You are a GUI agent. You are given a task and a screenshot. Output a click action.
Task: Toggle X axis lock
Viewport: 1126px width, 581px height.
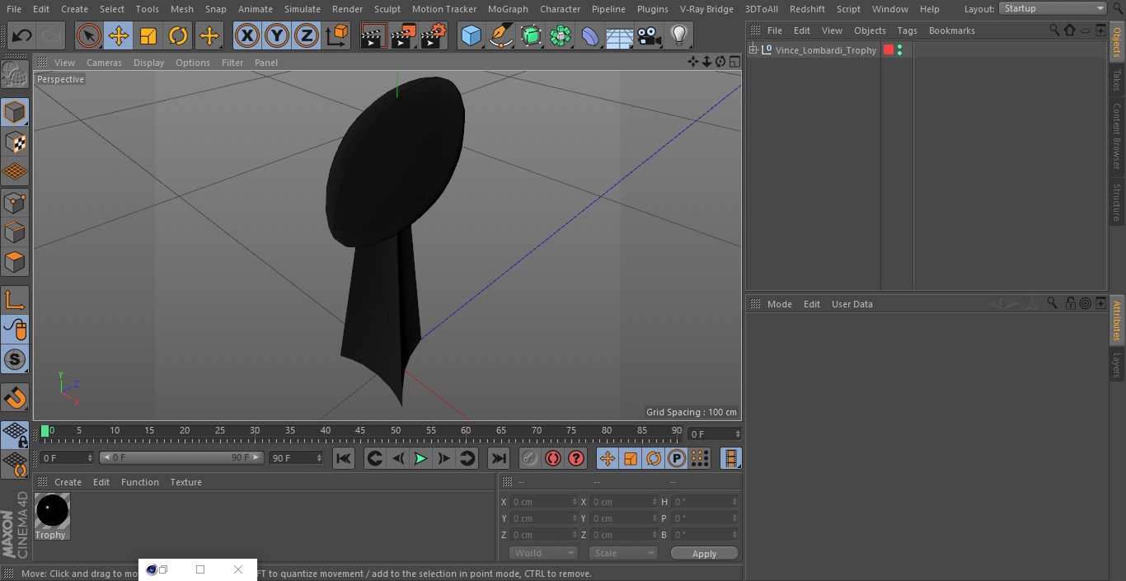[247, 35]
